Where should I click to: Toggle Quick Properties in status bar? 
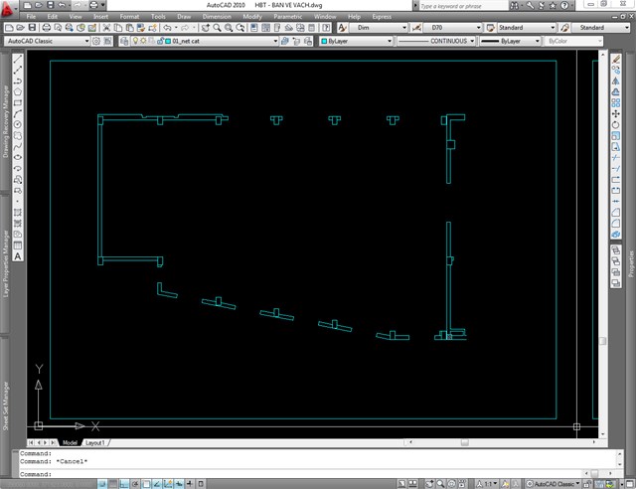pos(201,484)
